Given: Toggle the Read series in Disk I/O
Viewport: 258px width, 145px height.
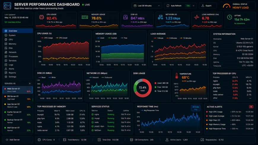Looking at the screenshot, I should [x=42, y=77].
